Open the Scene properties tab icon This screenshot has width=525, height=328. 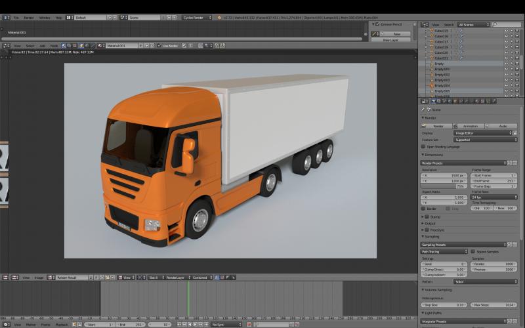pyautogui.click(x=445, y=101)
